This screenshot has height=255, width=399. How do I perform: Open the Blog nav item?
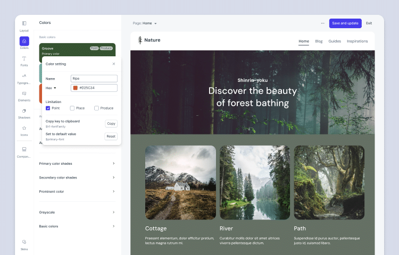319,41
